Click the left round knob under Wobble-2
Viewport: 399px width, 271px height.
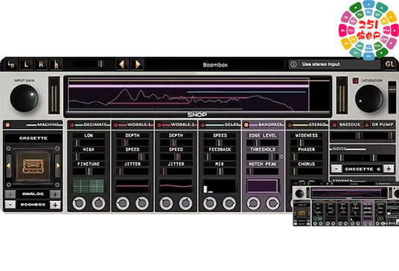tap(166, 203)
